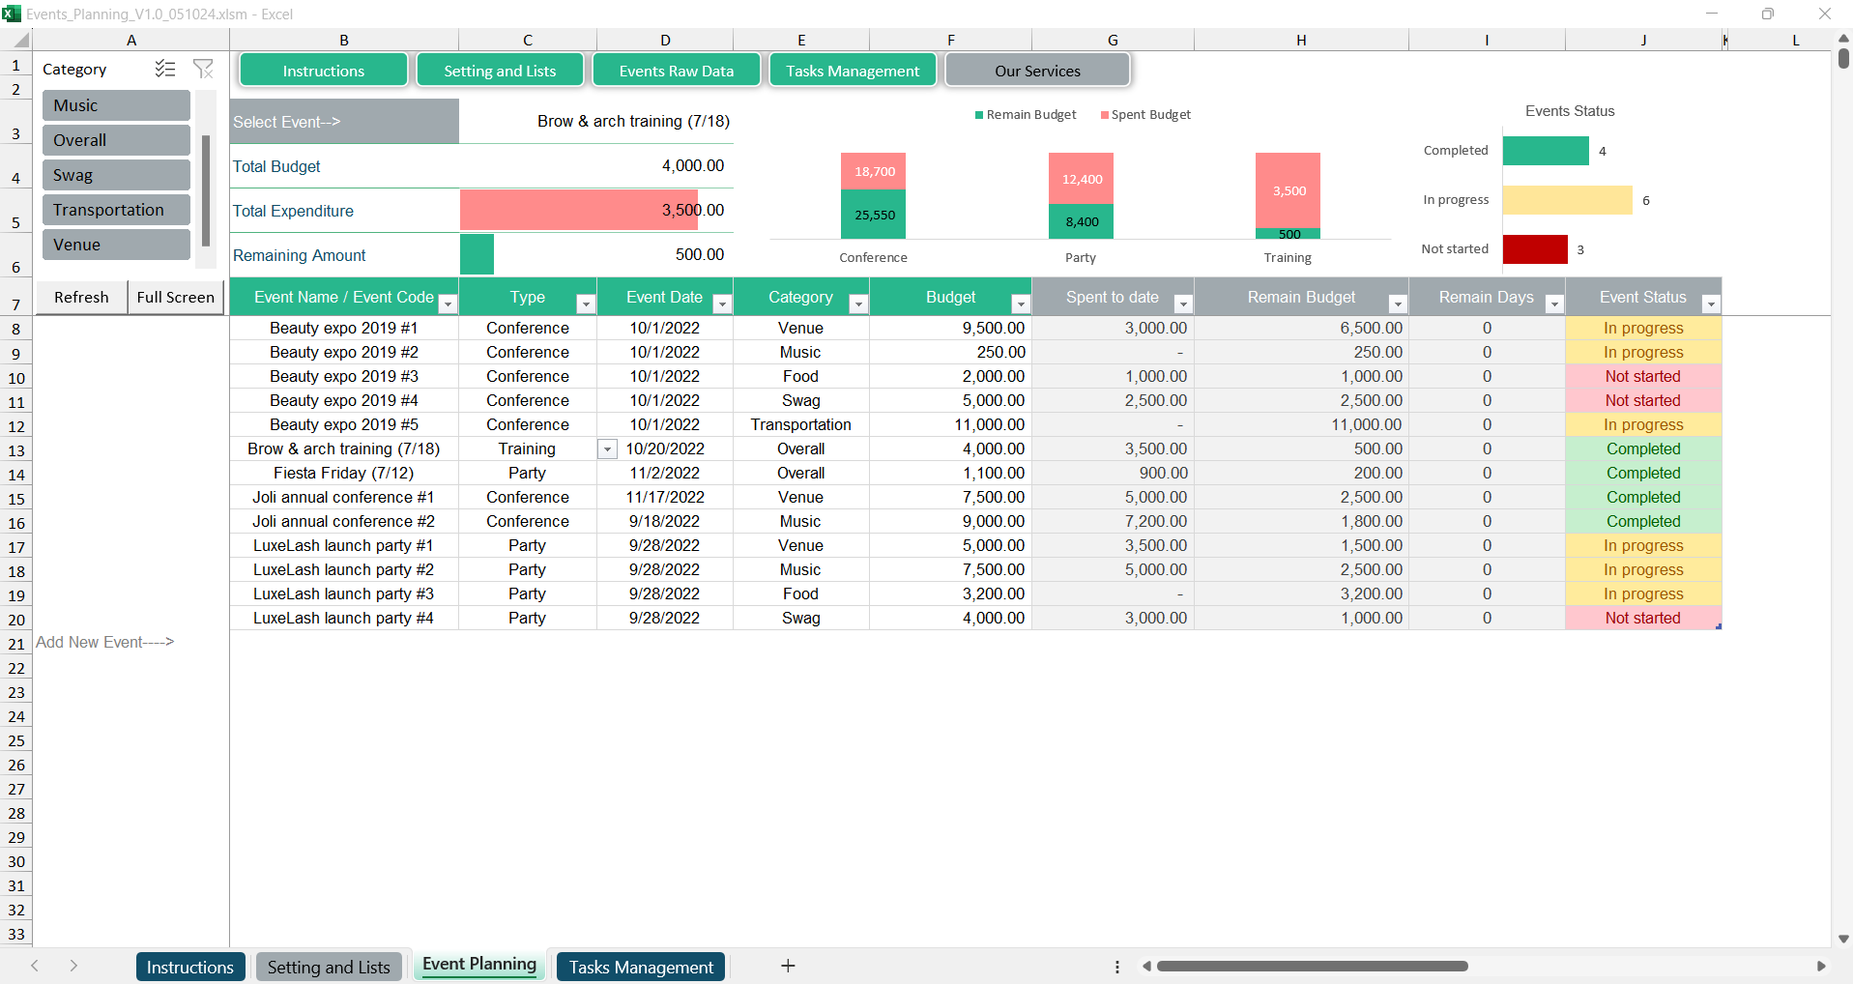Click the slicer multi-select icon
The width and height of the screenshot is (1853, 984).
click(165, 69)
